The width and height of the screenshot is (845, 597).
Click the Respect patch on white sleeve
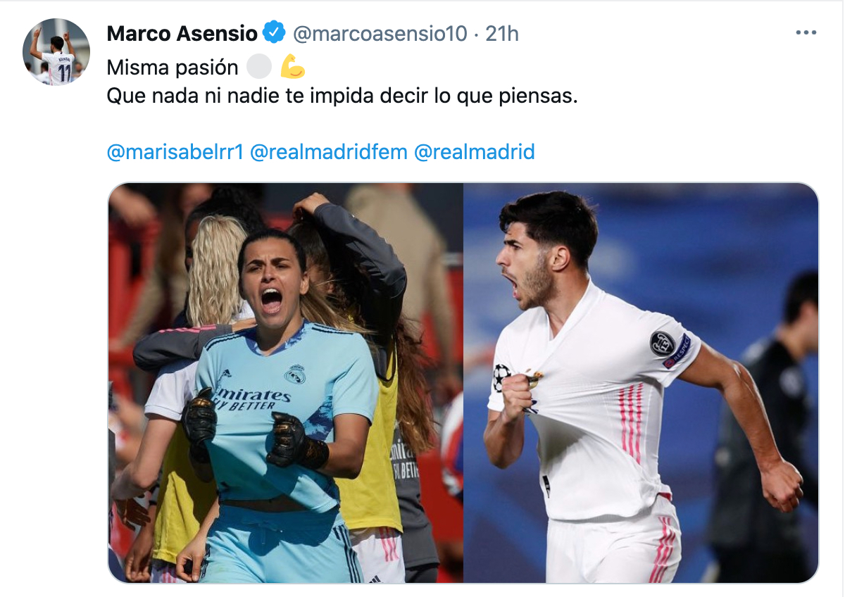[679, 351]
